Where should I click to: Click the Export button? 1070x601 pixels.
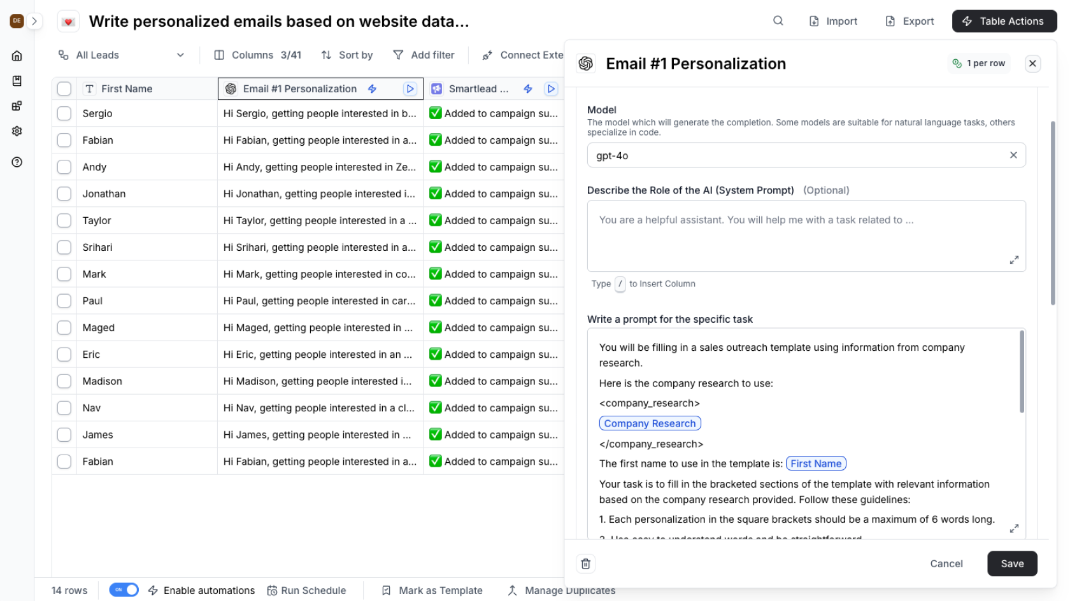point(909,21)
